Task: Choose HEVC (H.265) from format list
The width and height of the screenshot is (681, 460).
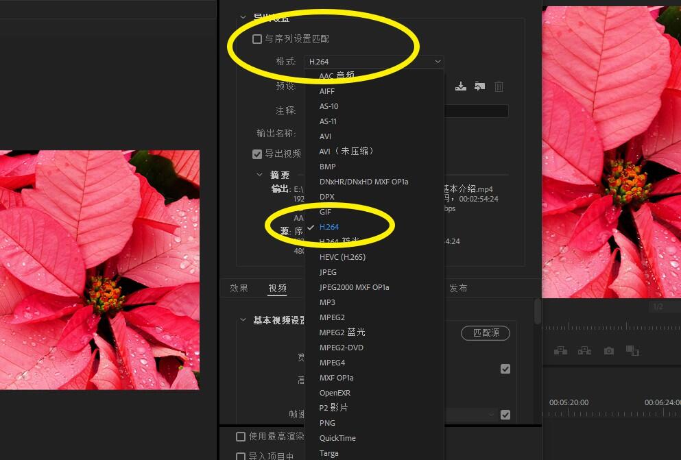Action: pos(342,257)
